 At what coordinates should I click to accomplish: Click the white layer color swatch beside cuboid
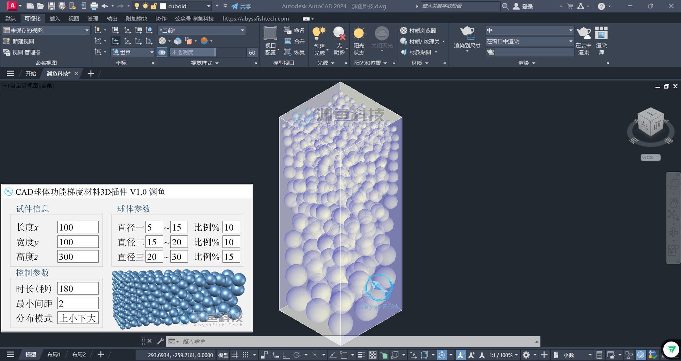[x=163, y=6]
